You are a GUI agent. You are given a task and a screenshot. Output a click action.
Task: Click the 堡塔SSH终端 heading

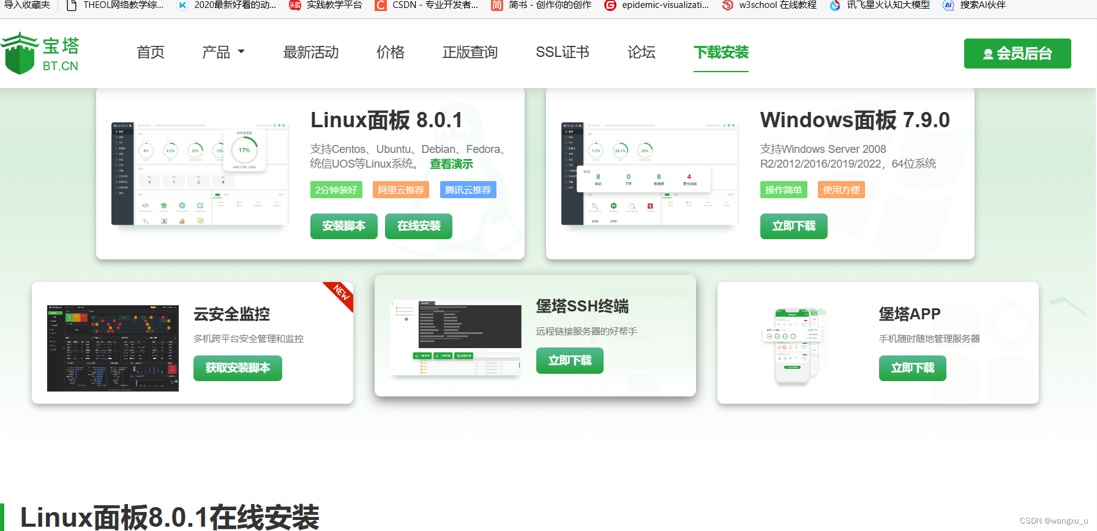click(582, 306)
